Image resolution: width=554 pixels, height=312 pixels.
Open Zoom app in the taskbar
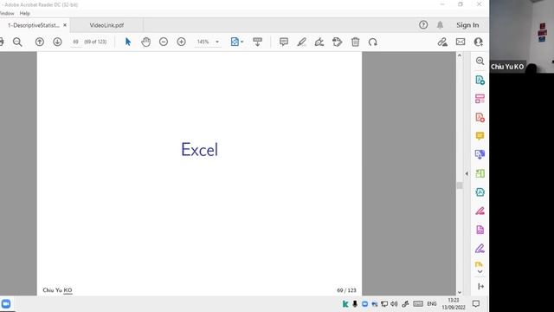pyautogui.click(x=6, y=304)
